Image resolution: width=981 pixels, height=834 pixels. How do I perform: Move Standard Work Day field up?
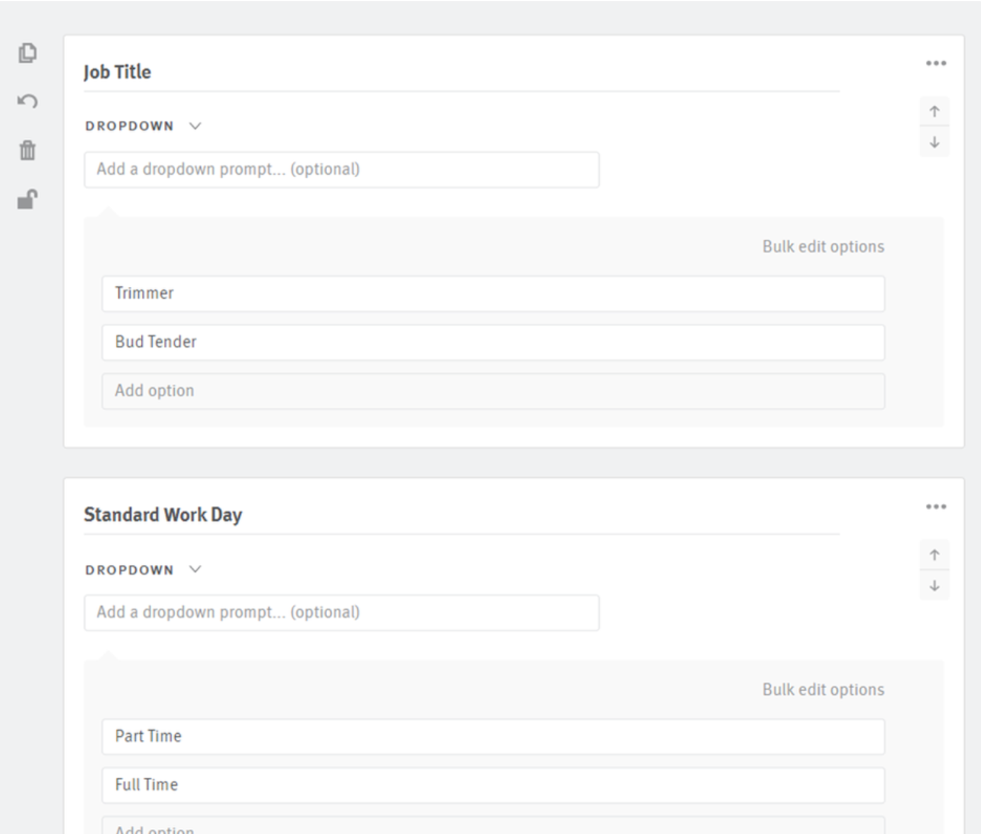coord(935,555)
